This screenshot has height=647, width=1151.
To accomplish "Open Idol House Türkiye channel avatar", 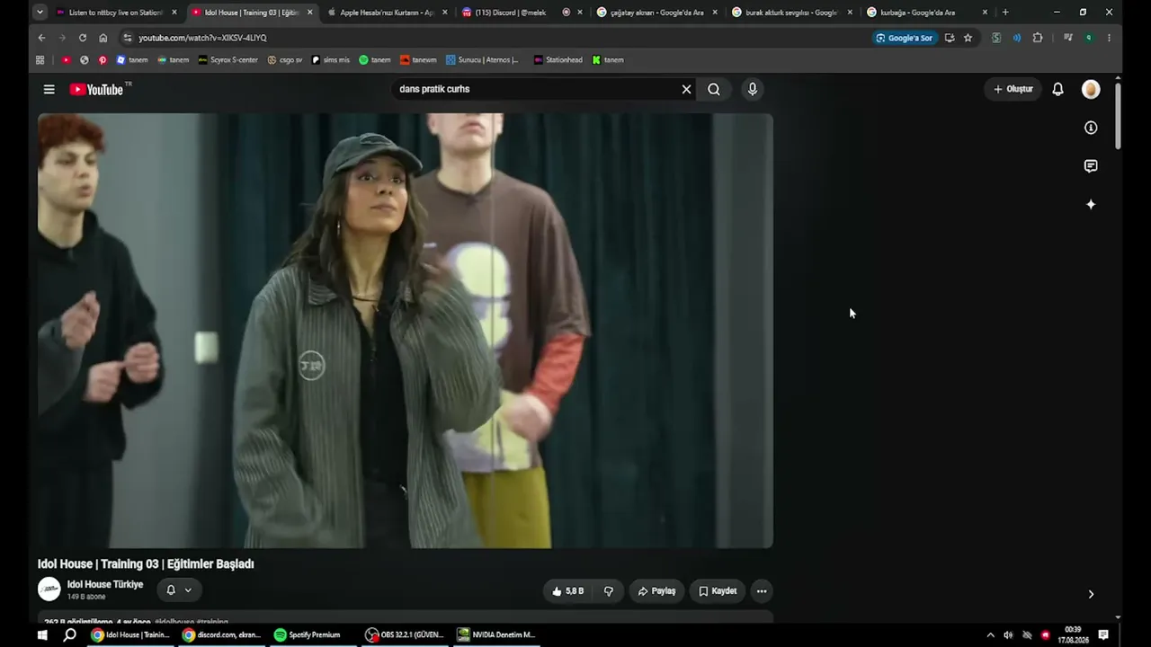I will pos(49,589).
